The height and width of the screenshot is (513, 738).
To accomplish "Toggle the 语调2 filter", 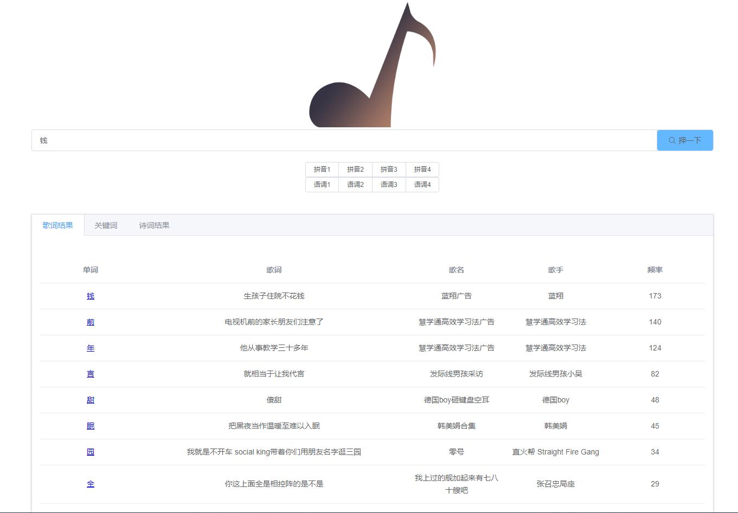I will [356, 185].
